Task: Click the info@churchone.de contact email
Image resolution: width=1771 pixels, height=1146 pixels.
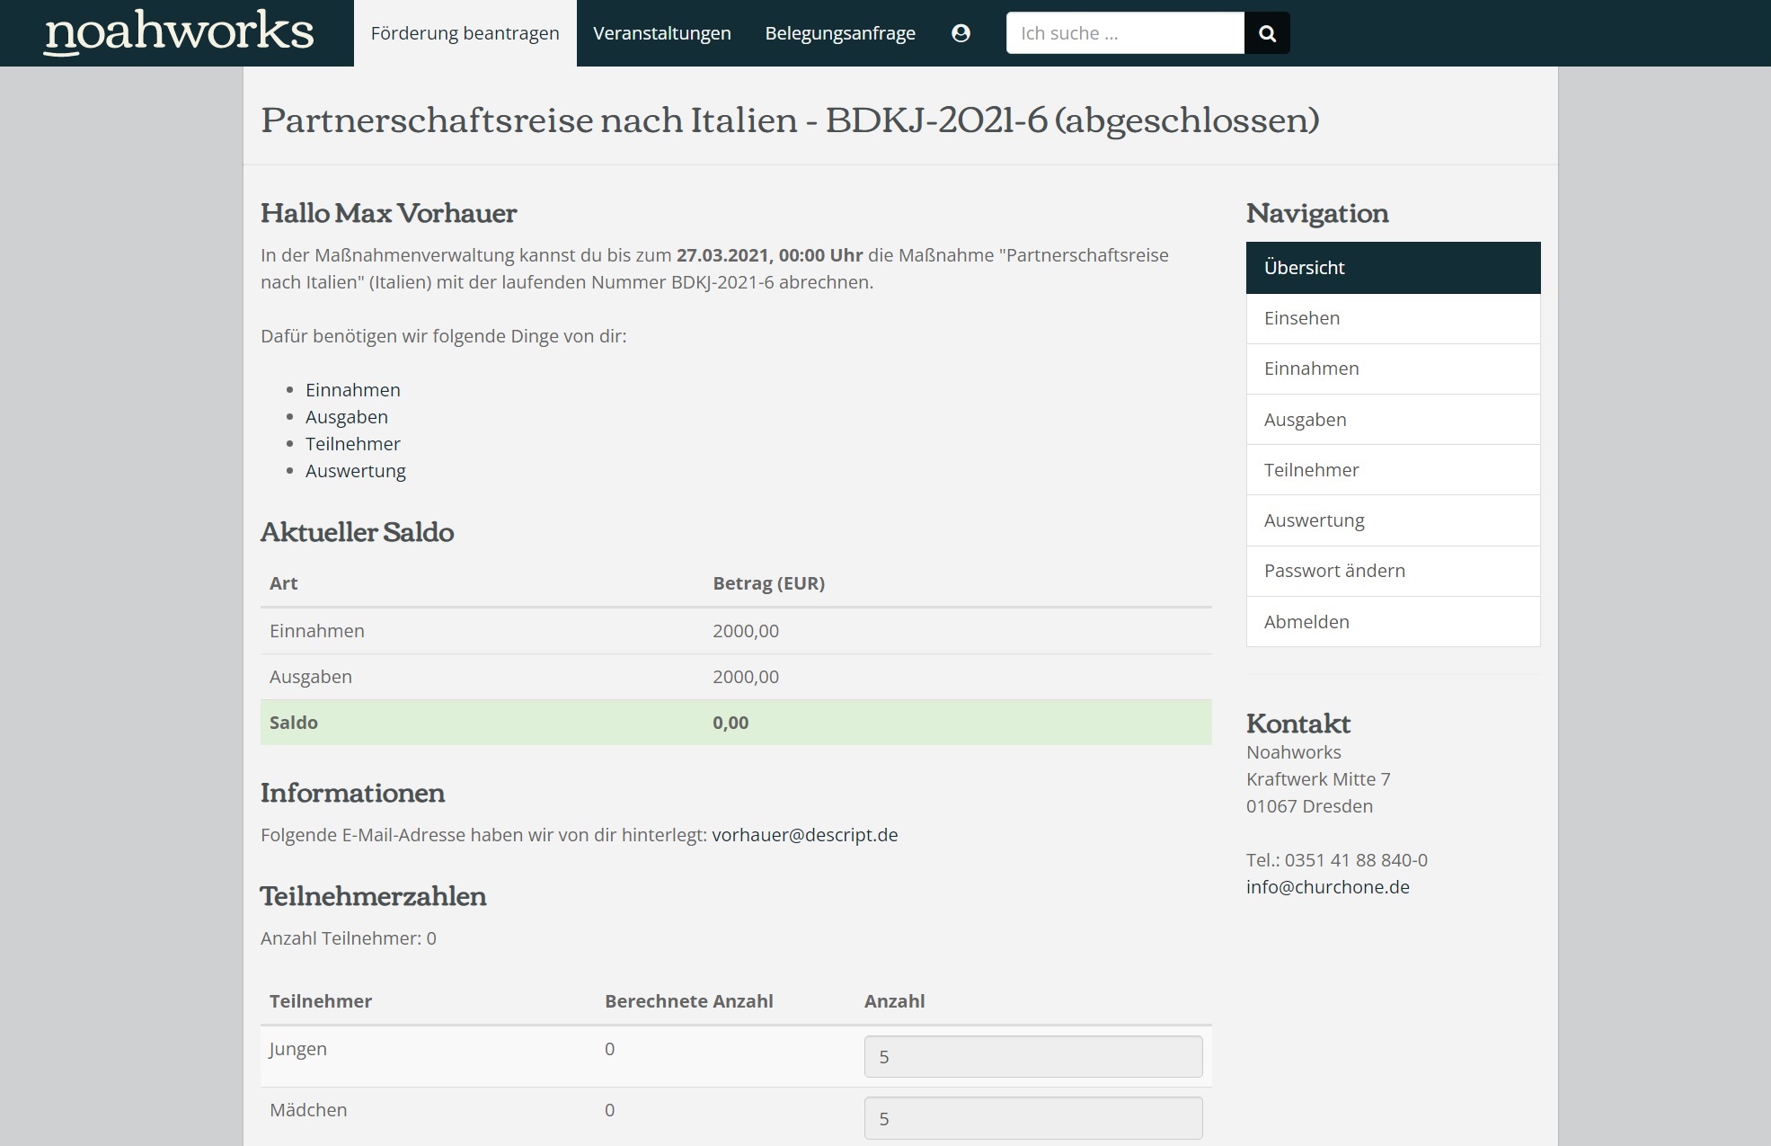Action: click(1327, 886)
